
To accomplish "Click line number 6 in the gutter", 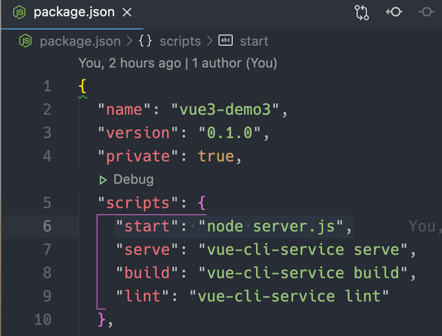I will tap(47, 226).
